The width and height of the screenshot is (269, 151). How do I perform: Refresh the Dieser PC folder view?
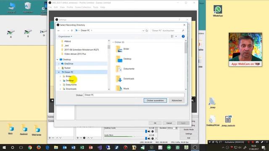pyautogui.click(x=147, y=31)
